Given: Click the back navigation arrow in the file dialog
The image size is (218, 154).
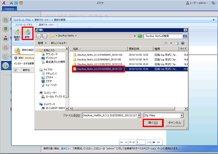Looking at the screenshot, I should tap(39, 36).
